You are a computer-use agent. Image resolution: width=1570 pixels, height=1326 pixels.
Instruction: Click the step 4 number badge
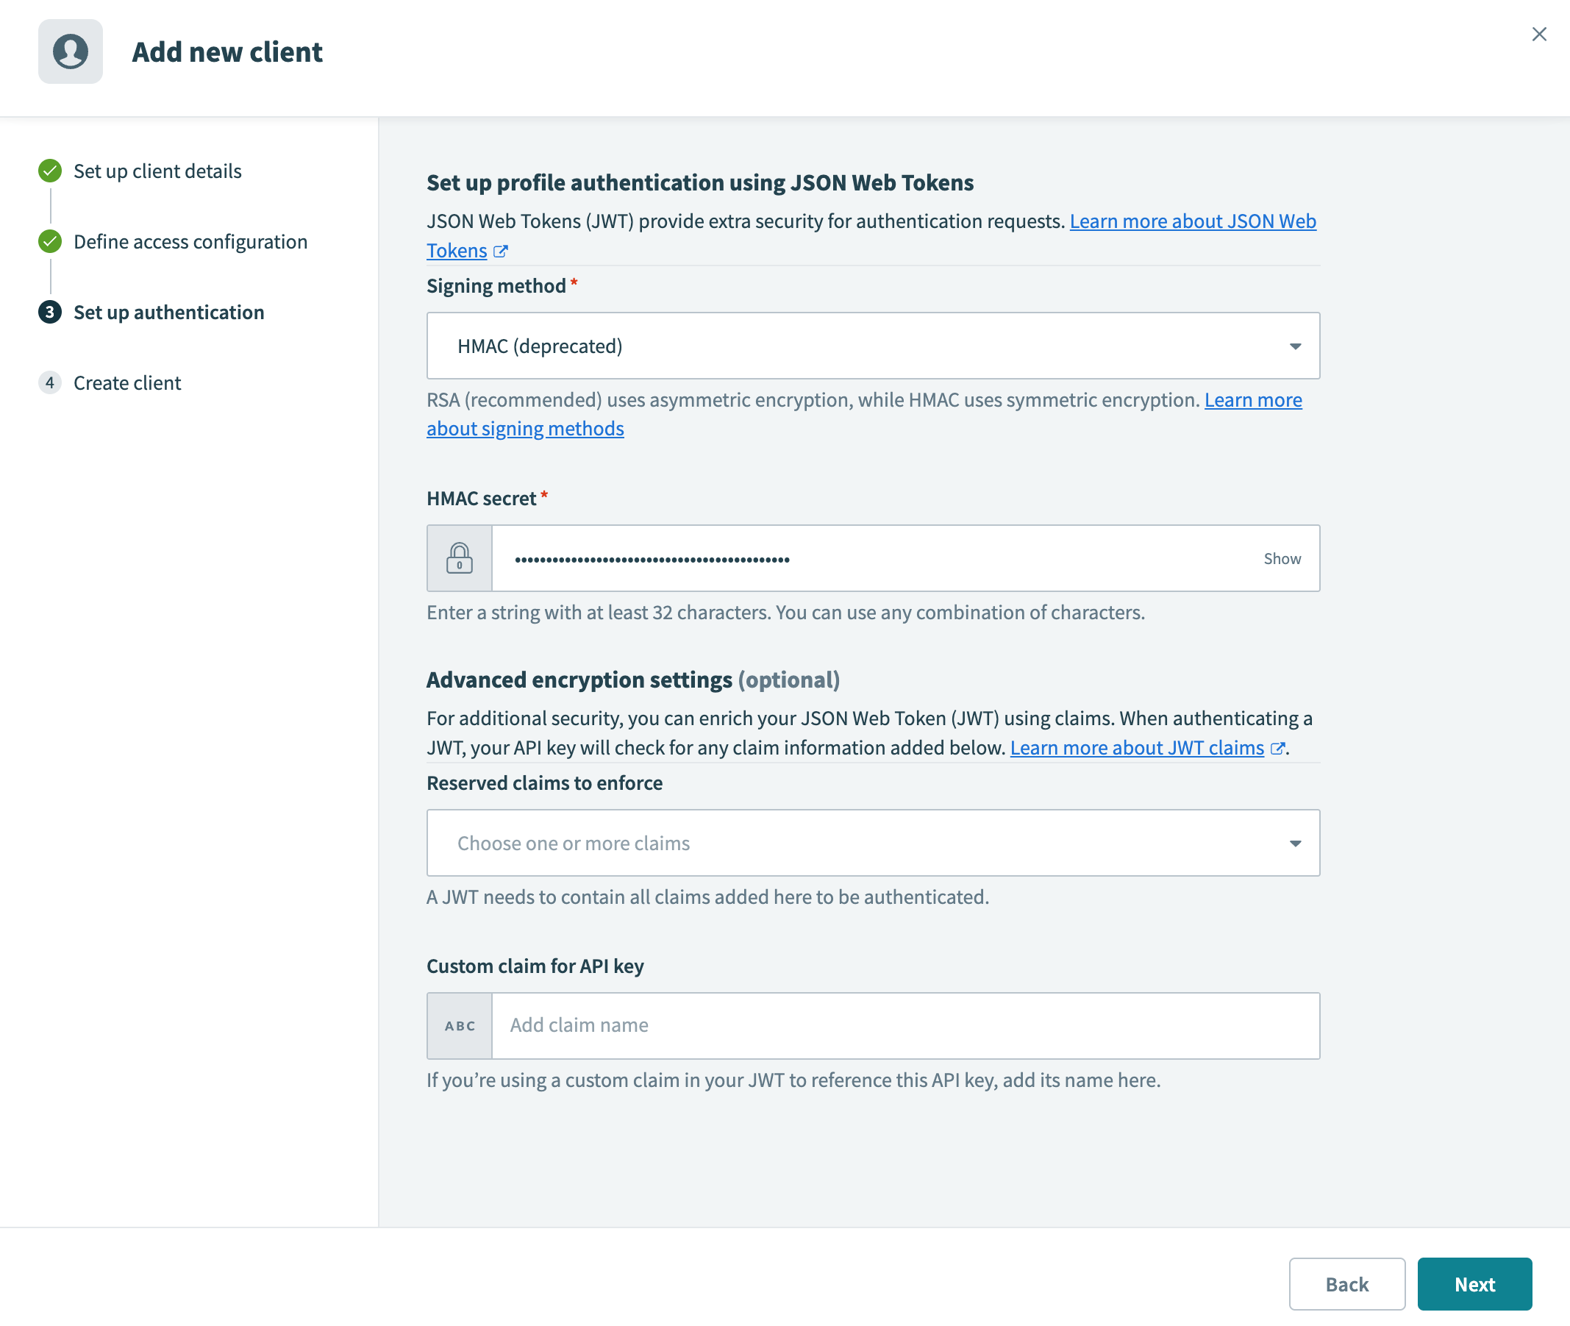(50, 383)
